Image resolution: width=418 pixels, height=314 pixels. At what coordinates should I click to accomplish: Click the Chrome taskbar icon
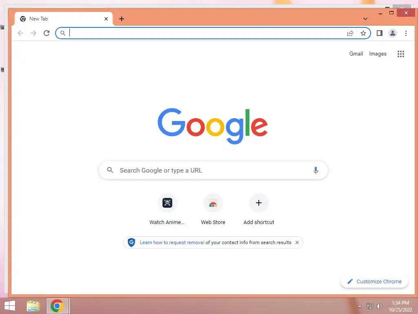click(x=57, y=306)
